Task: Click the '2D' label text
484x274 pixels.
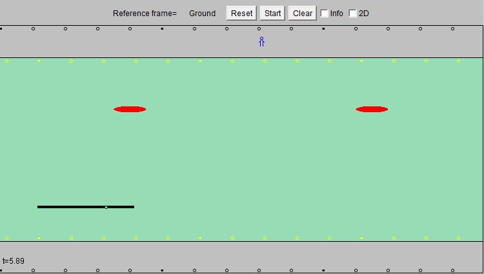Action: (x=364, y=13)
